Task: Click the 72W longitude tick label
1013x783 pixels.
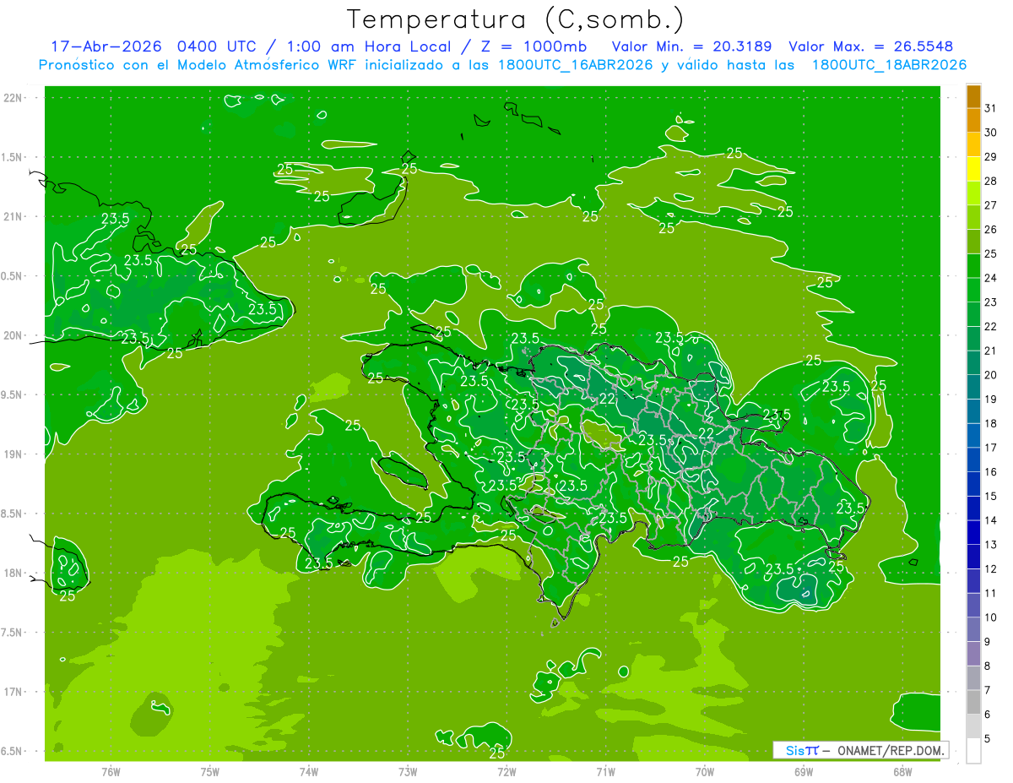Action: (506, 771)
